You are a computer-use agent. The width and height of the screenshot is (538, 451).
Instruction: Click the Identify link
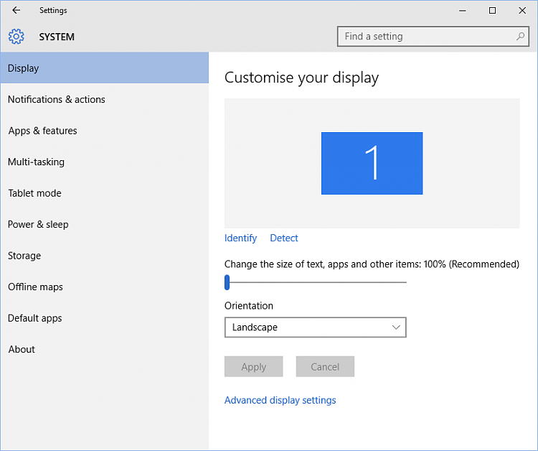(x=240, y=238)
